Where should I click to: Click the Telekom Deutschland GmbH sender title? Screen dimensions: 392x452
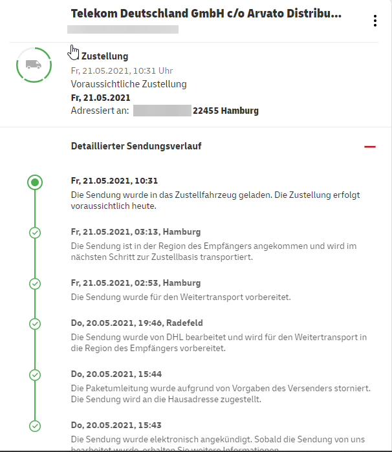coord(206,14)
